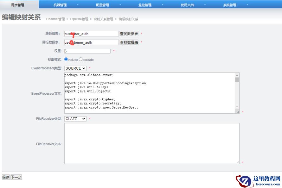
Task: Click the 保存 button
Action: 6,177
